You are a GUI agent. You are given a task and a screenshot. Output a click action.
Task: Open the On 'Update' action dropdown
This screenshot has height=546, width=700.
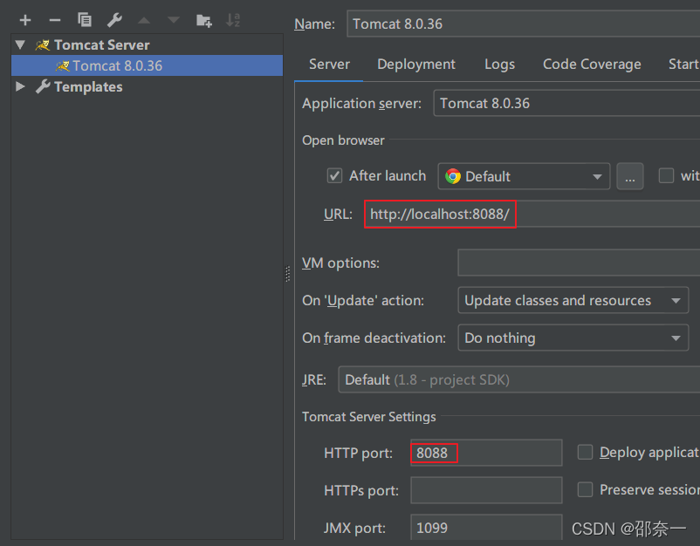point(573,300)
